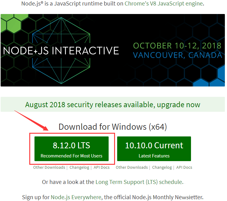Click the NODE+JS INTERACTIVE banner title
This screenshot has height=201, width=227.
pos(61,51)
